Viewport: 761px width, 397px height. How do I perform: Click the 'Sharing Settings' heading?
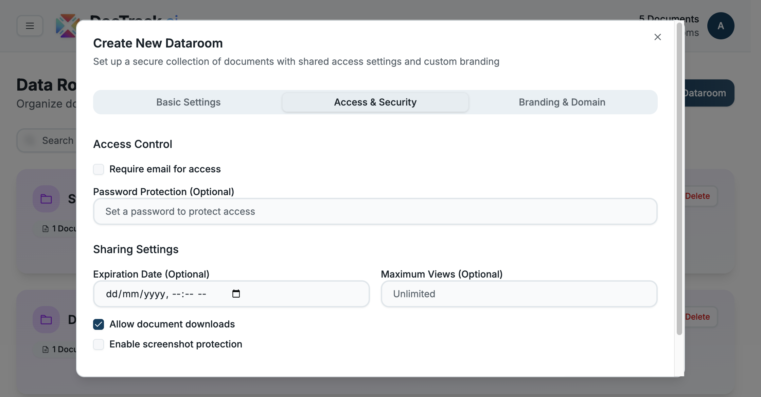[x=136, y=249]
